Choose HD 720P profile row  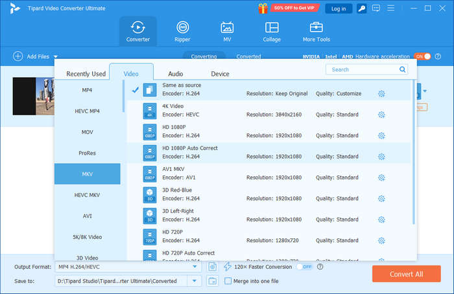pyautogui.click(x=269, y=237)
